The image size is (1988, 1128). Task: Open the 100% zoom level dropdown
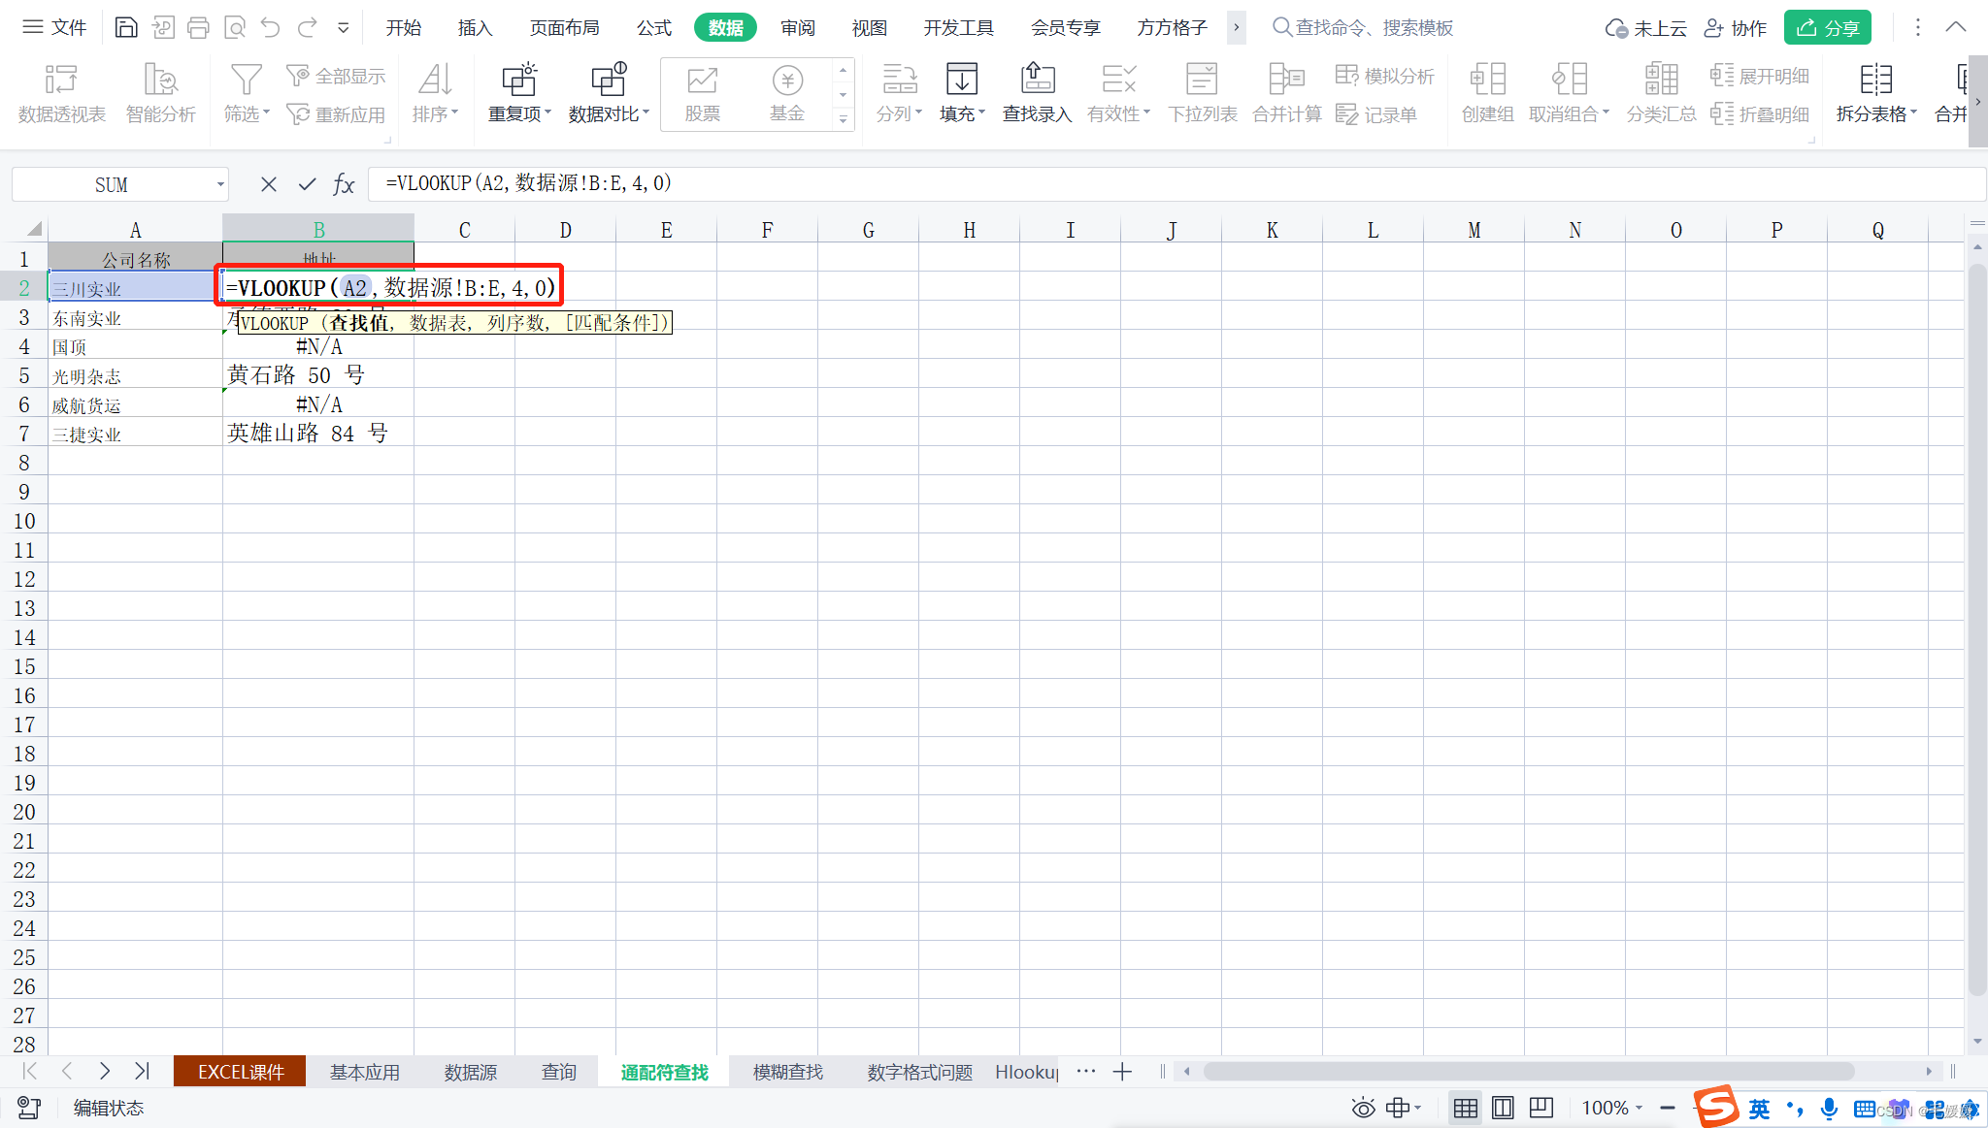click(1612, 1108)
